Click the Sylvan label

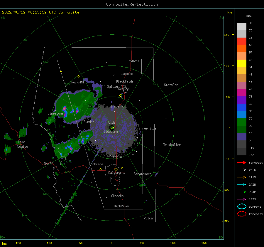(112, 87)
